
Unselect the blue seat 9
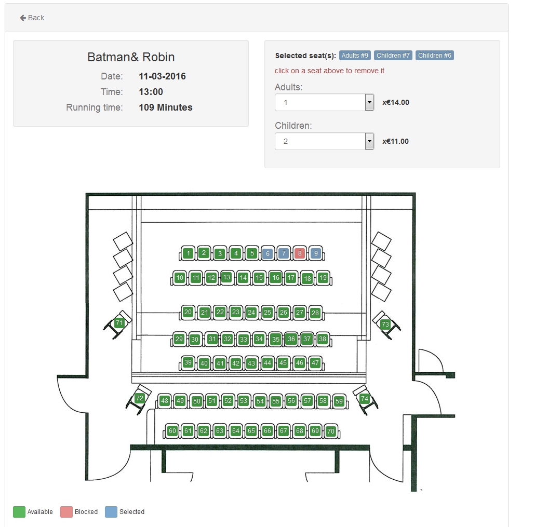[315, 254]
